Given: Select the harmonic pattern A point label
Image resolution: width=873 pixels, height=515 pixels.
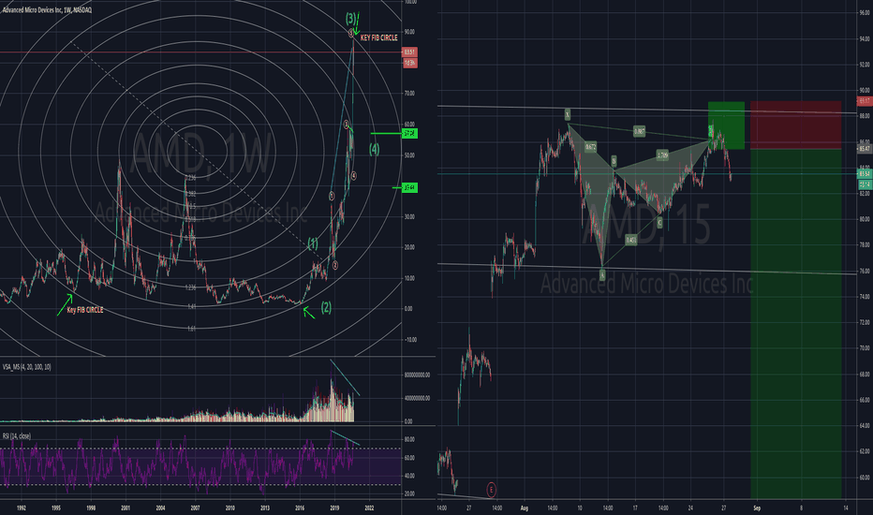Looking at the screenshot, I should (602, 274).
